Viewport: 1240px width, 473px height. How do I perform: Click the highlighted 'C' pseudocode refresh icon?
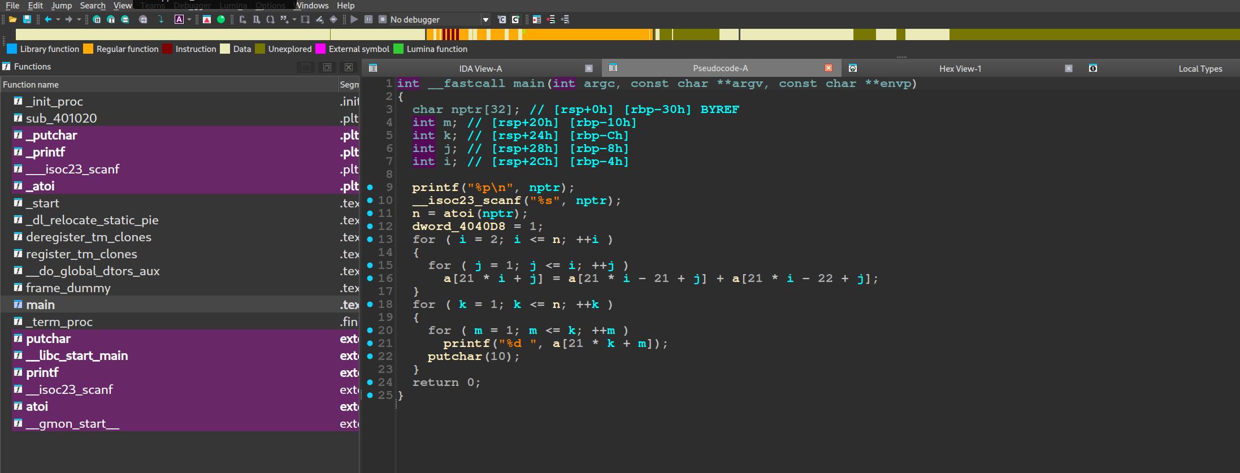(515, 19)
